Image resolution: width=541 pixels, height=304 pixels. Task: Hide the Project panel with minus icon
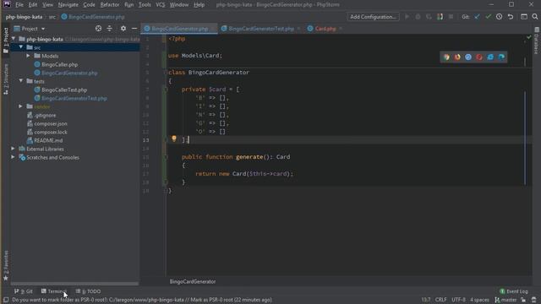tap(134, 29)
